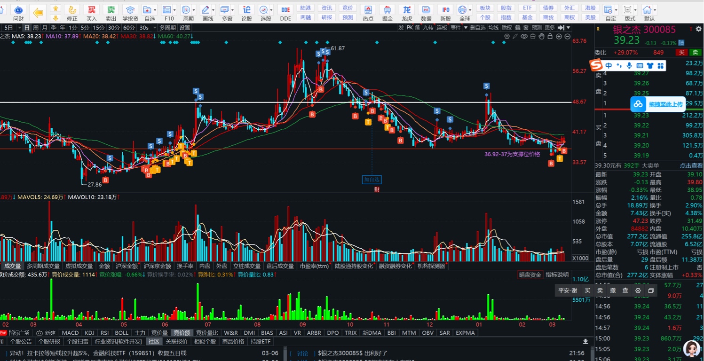
Task: Click the chart zoom-out minus icon
Action: (x=568, y=36)
